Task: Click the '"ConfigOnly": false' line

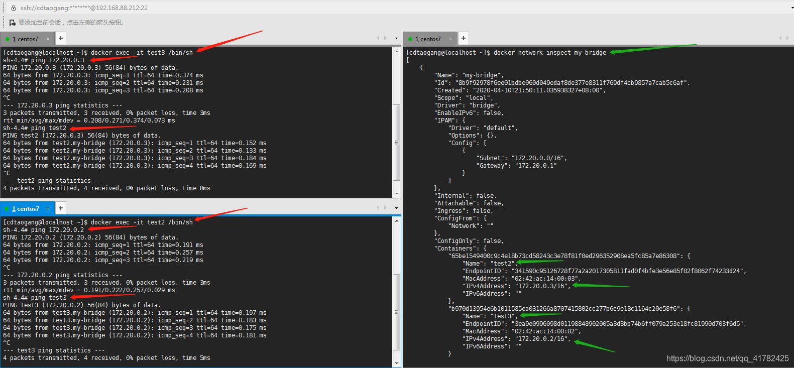Action: click(469, 241)
